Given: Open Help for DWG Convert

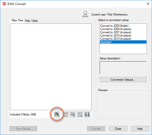Looking at the screenshot, I should [x=140, y=129].
